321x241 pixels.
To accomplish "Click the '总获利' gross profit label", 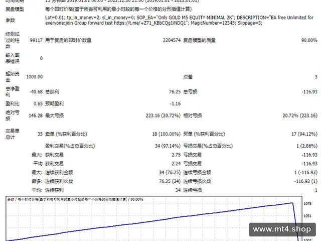I will click(52, 91).
